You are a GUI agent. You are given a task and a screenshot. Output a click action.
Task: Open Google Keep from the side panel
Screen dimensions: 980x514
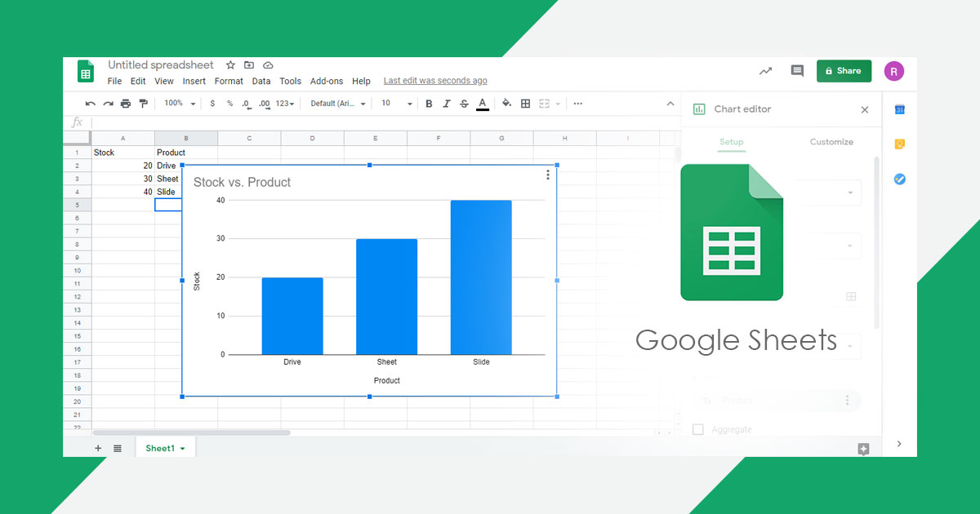(899, 144)
